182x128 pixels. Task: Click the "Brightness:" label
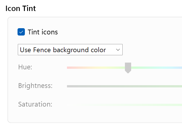tap(35, 85)
